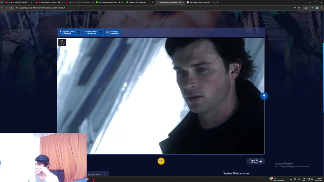Open the Temporada 0 season dropdown
This screenshot has height=182, width=324.
[97, 174]
